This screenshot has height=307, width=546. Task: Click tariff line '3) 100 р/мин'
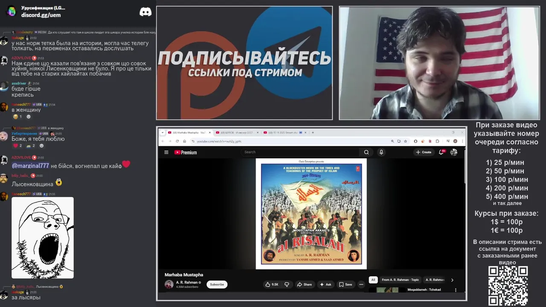507,180
